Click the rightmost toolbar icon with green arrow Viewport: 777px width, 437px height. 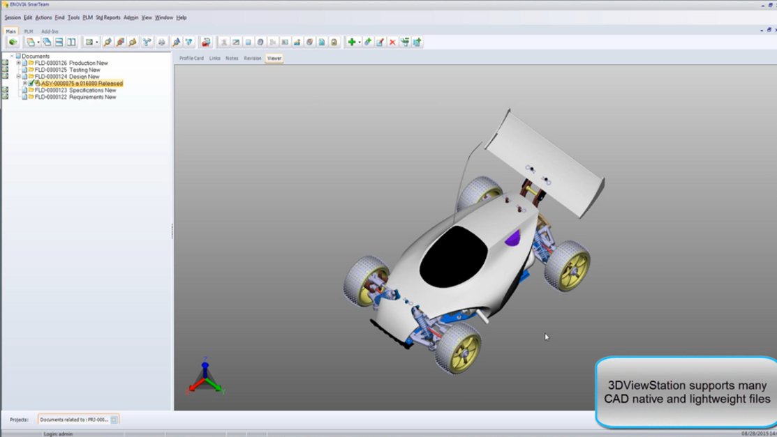pos(417,42)
